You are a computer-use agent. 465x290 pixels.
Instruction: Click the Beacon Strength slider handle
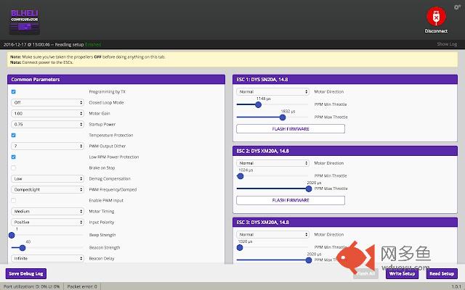pyautogui.click(x=23, y=248)
